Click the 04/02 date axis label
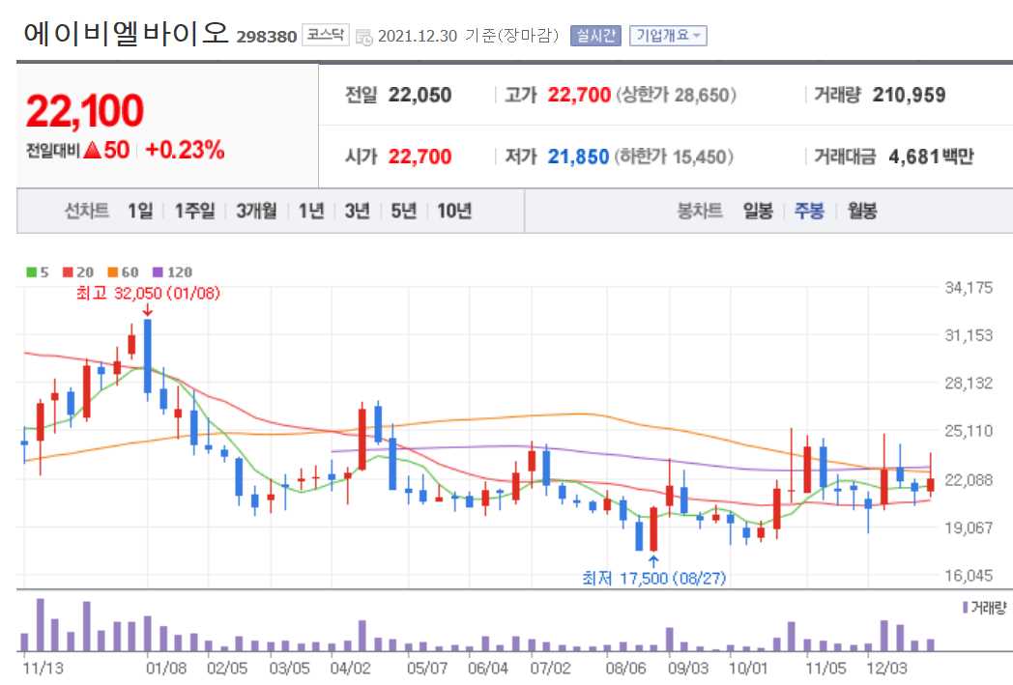 click(x=350, y=668)
